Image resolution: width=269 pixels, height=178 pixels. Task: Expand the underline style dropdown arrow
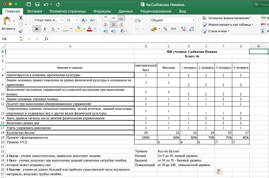click(58, 29)
